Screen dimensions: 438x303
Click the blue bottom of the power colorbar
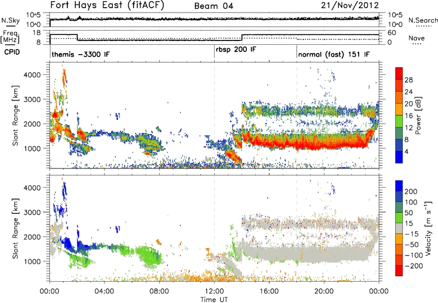[x=399, y=157]
